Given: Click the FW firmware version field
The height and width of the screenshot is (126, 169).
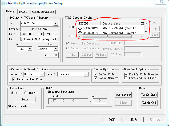Looking at the screenshot, I should [39, 39].
